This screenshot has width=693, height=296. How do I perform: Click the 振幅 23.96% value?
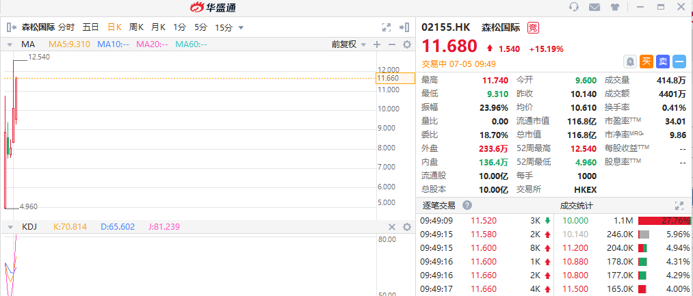click(494, 107)
